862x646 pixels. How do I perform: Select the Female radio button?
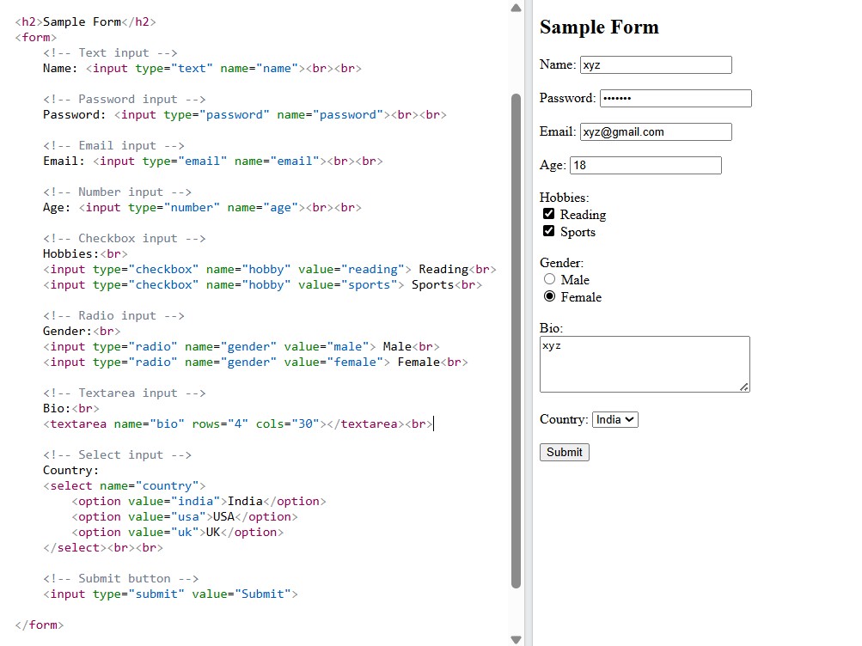pyautogui.click(x=549, y=296)
